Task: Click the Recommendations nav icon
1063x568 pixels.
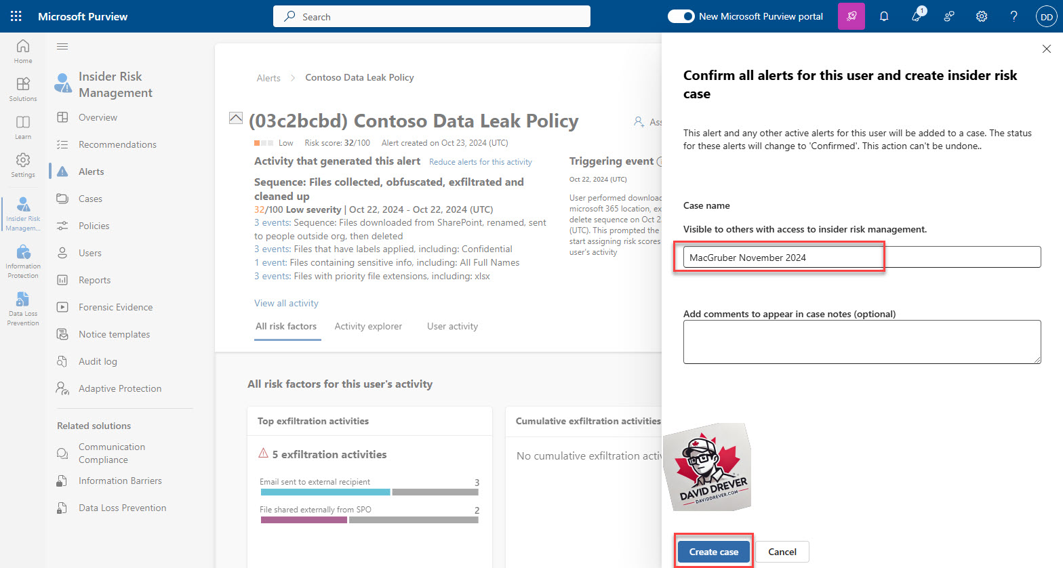Action: [x=62, y=144]
